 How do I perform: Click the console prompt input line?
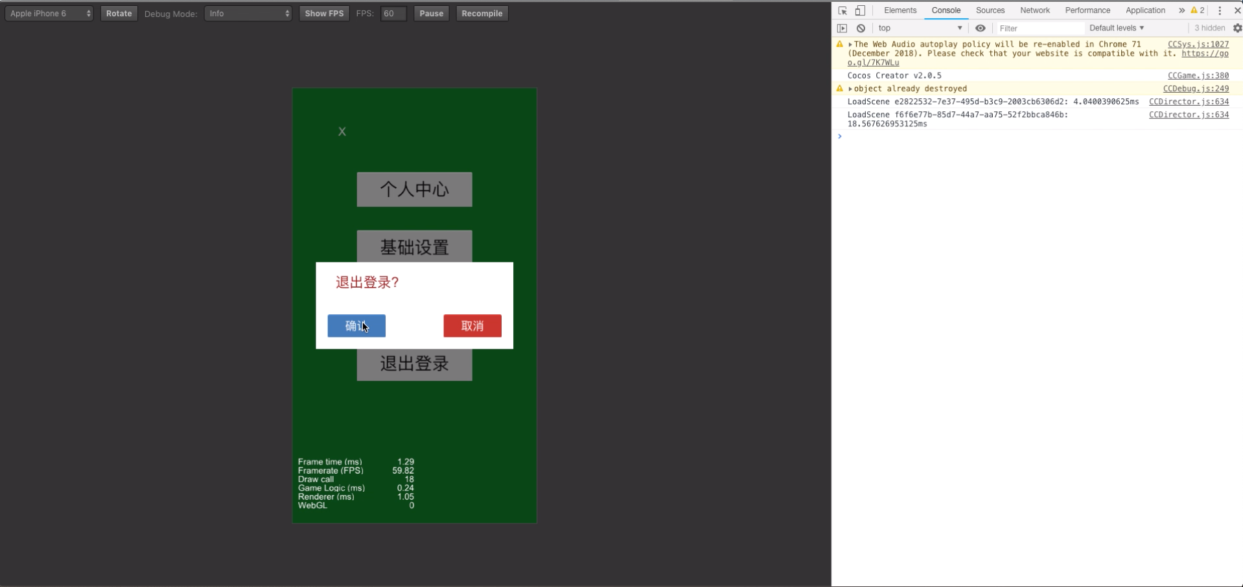point(1037,136)
